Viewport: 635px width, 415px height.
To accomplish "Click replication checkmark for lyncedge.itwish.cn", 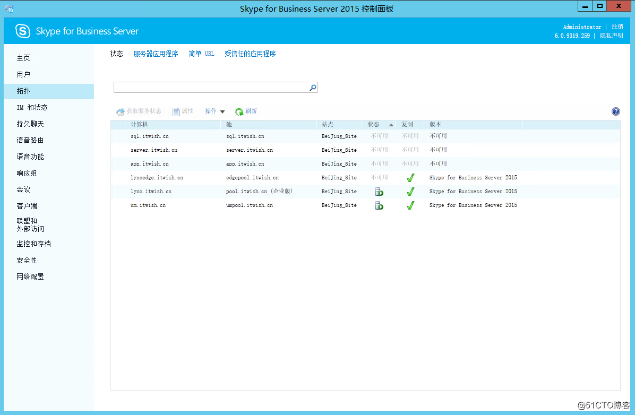I will click(410, 178).
